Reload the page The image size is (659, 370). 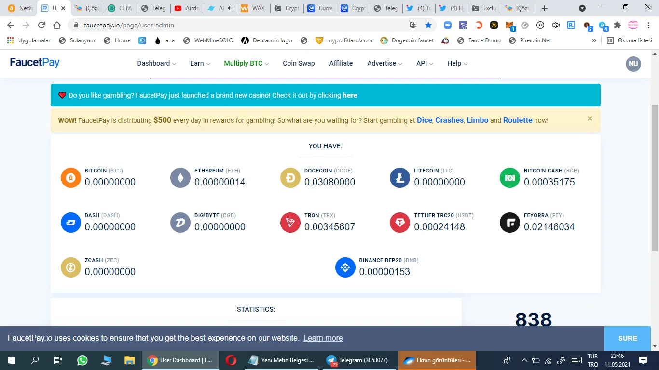(41, 25)
